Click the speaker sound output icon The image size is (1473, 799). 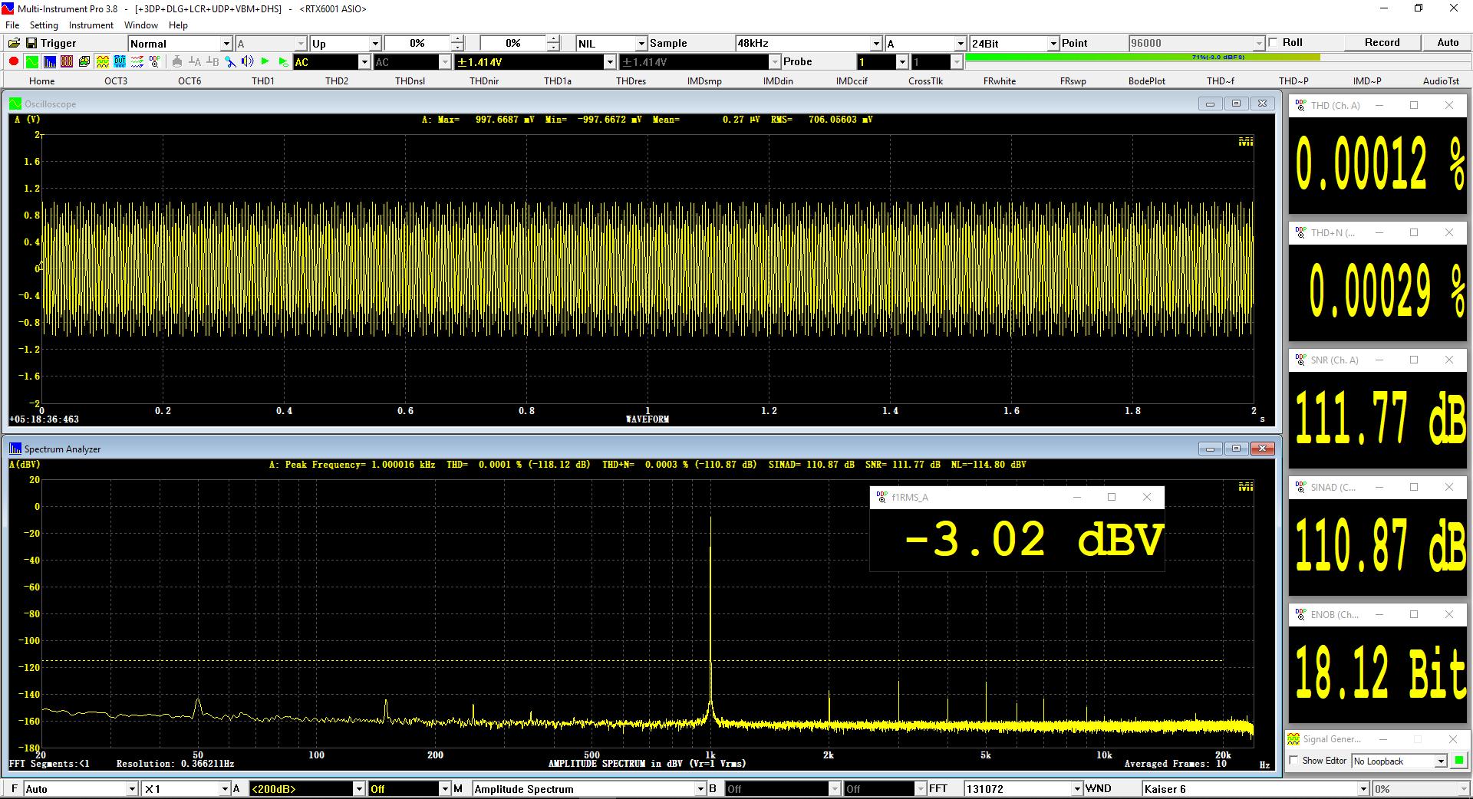[247, 62]
